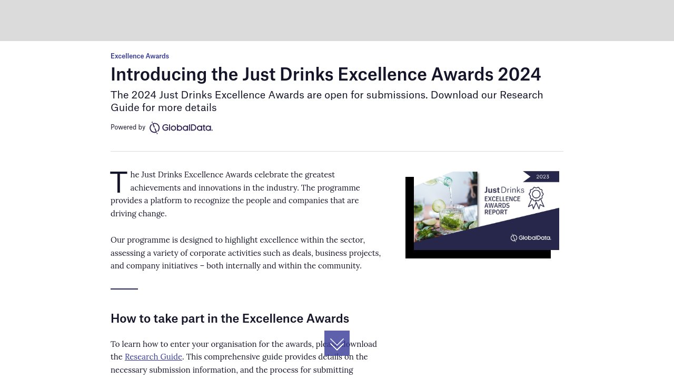
Task: Expand the page using the downward chevrons button
Action: click(x=336, y=343)
